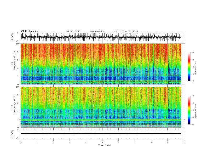Screen dimensions: 207x160
Task: Click time axis tick label "4"
Action: pos(86,142)
